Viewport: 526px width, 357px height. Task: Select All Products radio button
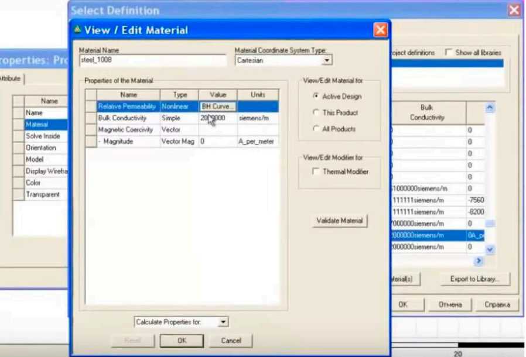316,129
